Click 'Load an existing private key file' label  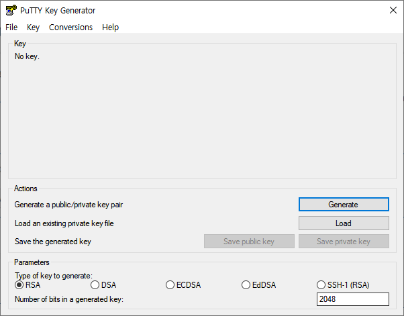point(64,223)
